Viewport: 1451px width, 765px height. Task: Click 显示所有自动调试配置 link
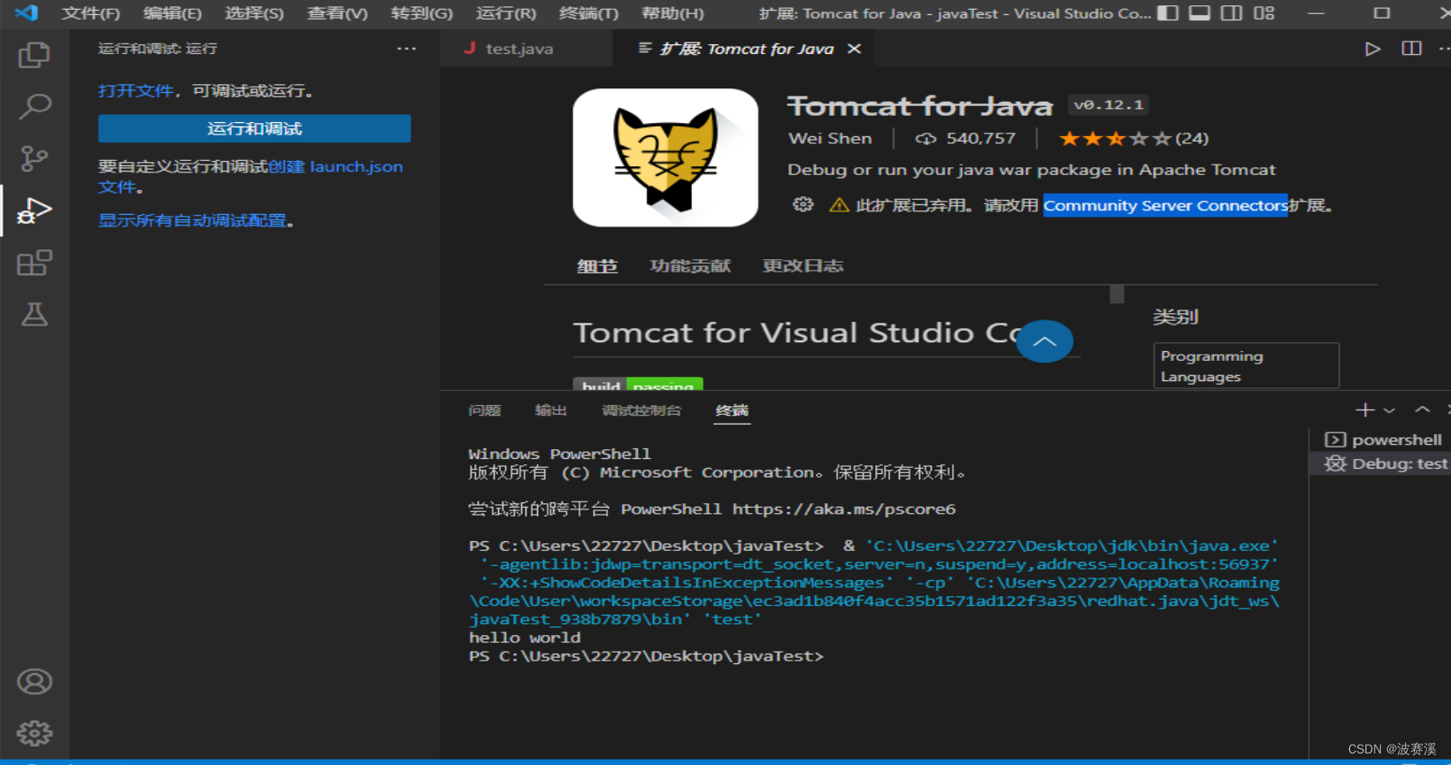[192, 220]
